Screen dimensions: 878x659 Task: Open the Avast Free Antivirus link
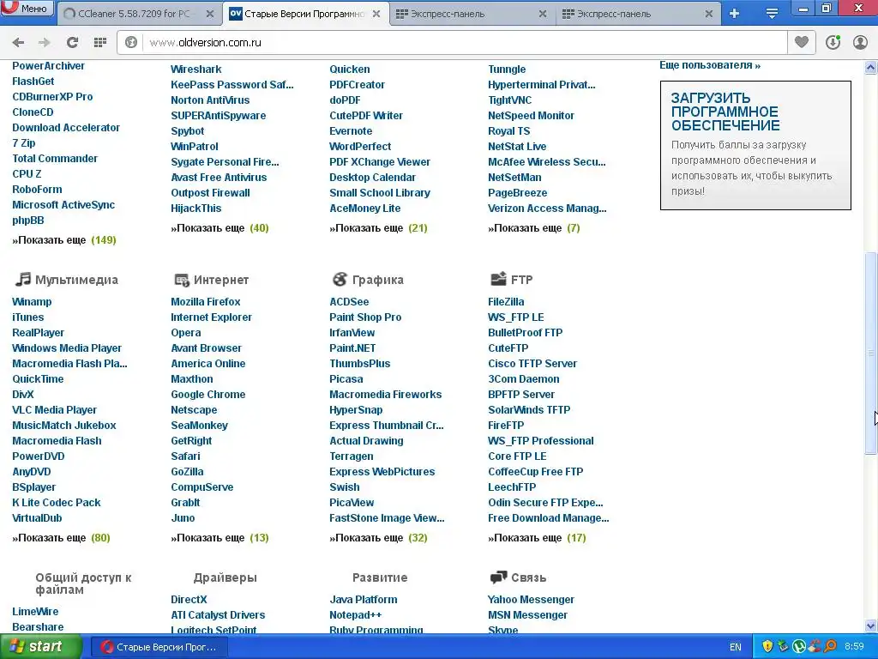pos(219,178)
